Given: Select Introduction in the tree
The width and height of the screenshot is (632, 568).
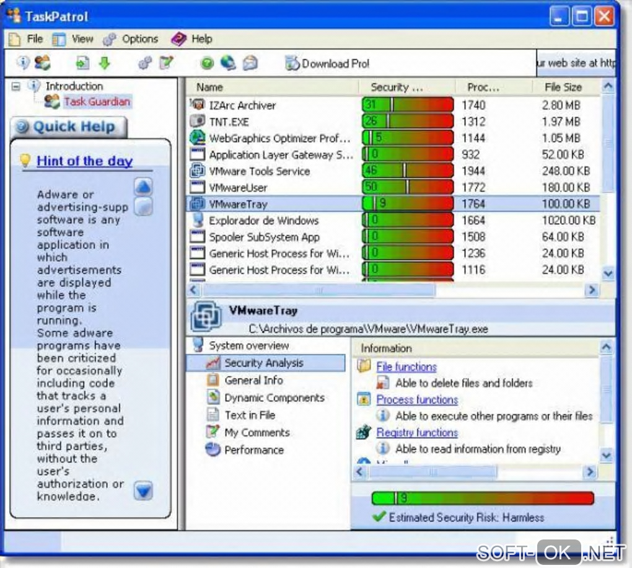Looking at the screenshot, I should (x=74, y=86).
